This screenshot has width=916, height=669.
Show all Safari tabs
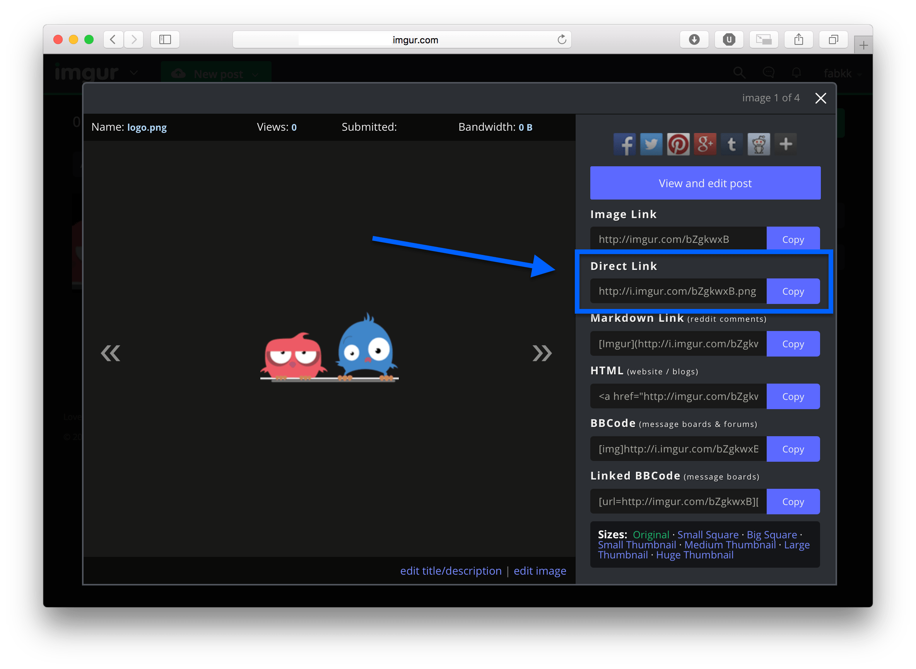point(833,39)
